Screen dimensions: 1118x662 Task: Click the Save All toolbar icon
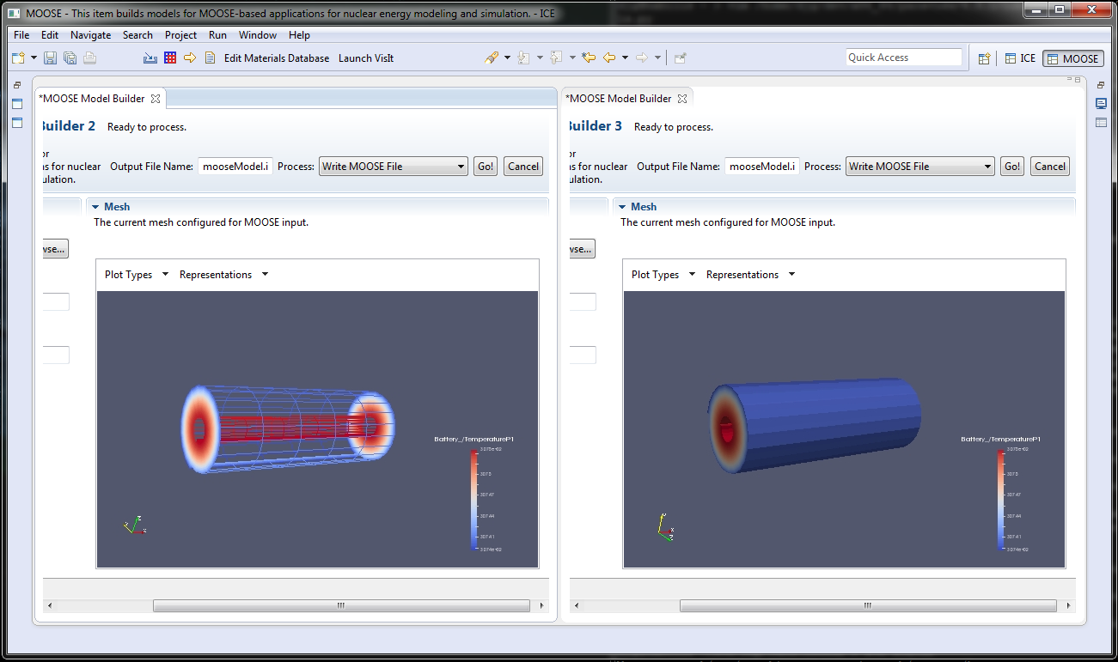coord(70,58)
